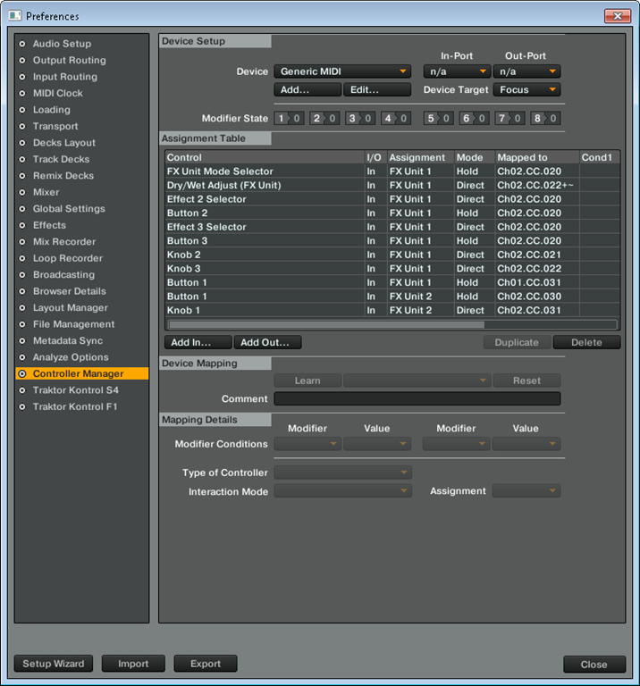
Task: Open the Device Target Focus dropdown
Action: click(x=526, y=89)
